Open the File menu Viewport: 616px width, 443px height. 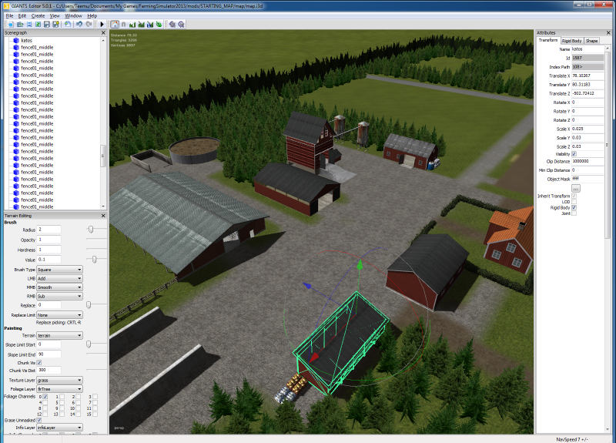(9, 15)
